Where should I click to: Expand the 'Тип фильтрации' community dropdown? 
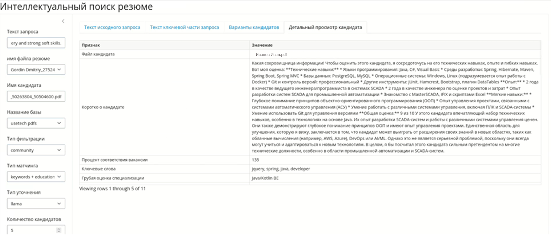tap(36, 150)
